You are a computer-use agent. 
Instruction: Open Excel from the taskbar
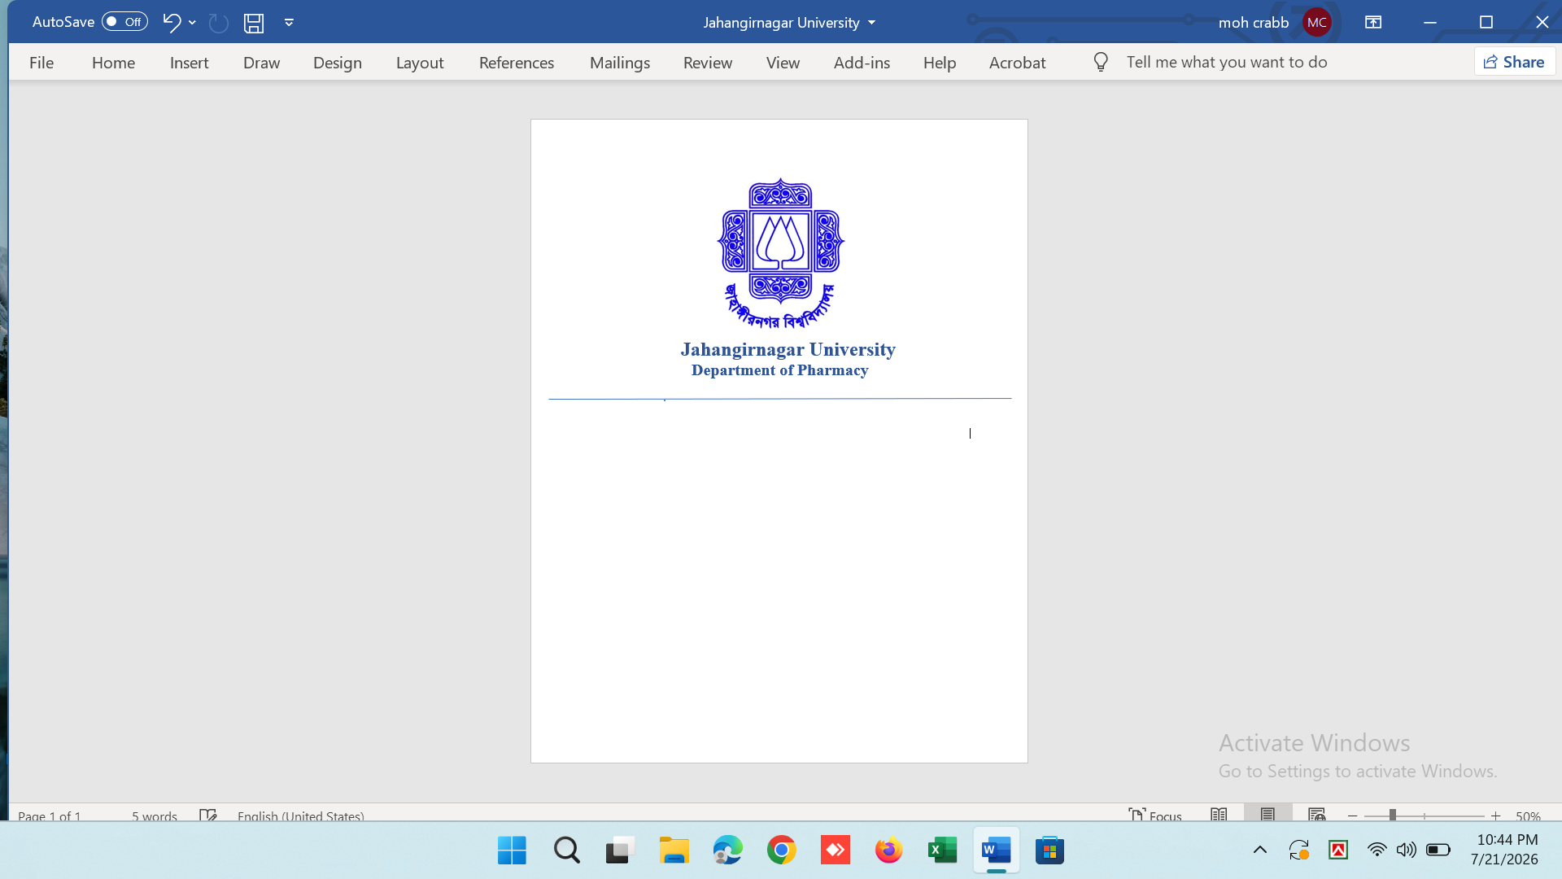click(x=942, y=851)
